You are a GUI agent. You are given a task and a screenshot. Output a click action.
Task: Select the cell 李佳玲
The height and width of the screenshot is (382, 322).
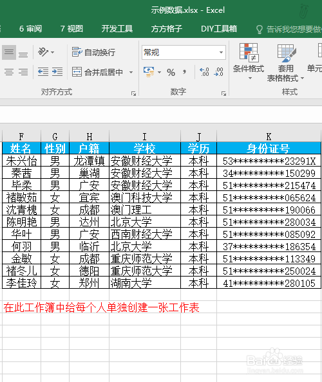pyautogui.click(x=21, y=282)
